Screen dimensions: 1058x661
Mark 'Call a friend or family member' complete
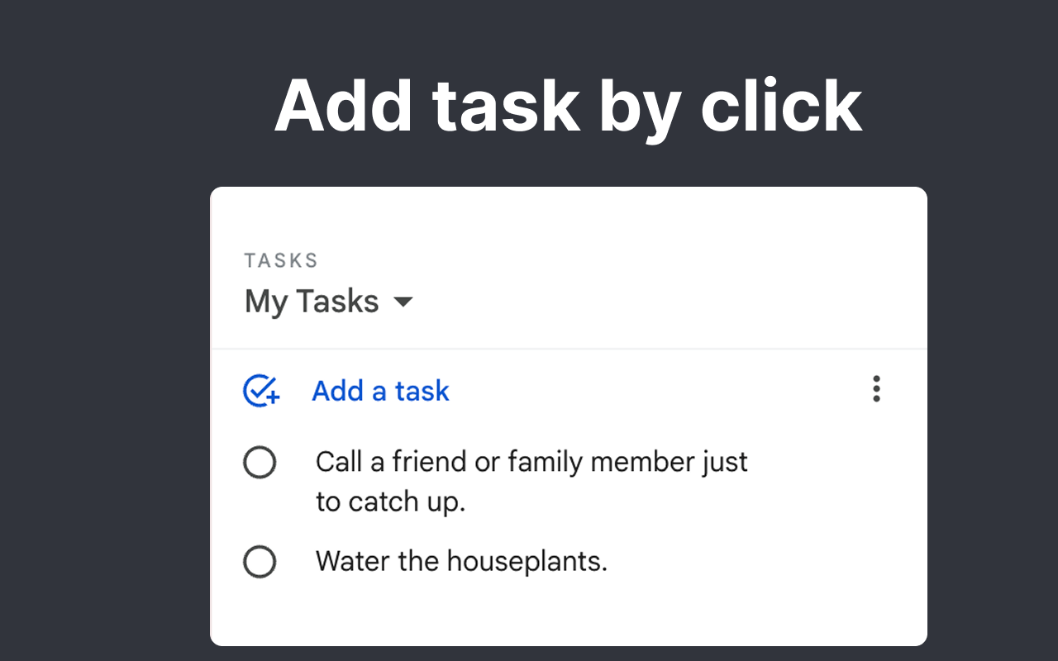pyautogui.click(x=260, y=463)
